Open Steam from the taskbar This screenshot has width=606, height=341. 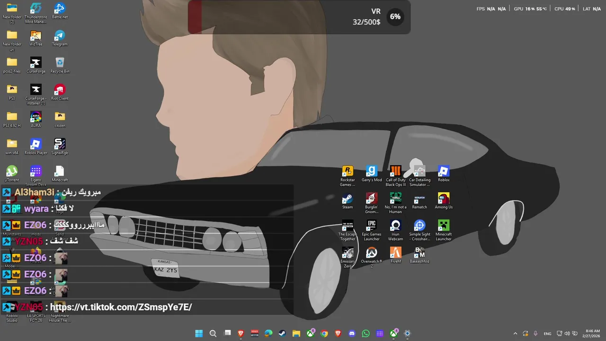[282, 333]
